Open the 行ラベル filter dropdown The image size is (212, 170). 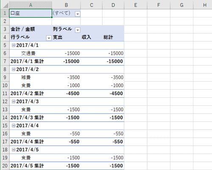coord(49,38)
